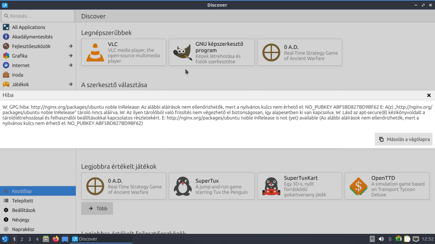
Task: Click the OpenTTD dollar icon
Action: pos(358,186)
